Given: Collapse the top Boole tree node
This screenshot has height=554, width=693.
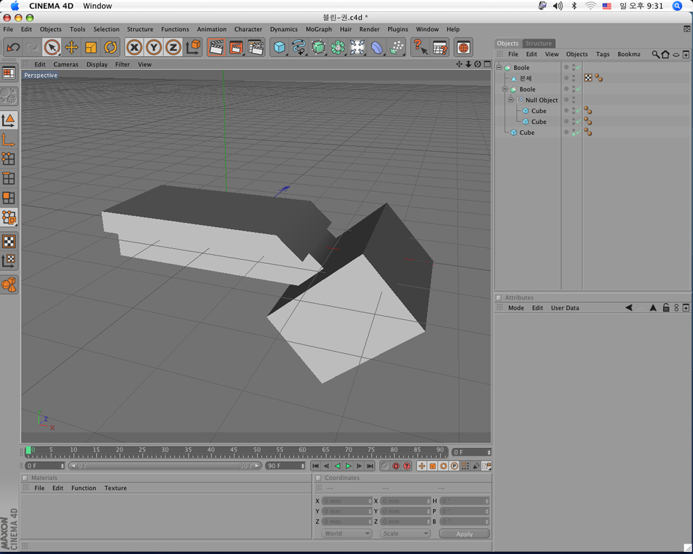Looking at the screenshot, I should (498, 68).
